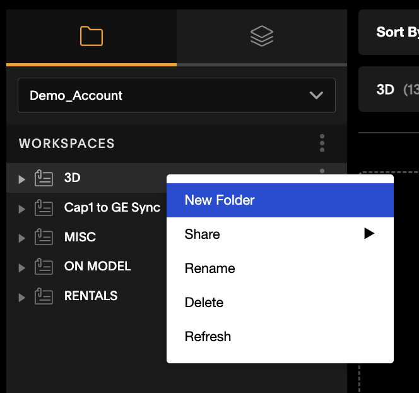The width and height of the screenshot is (419, 393).
Task: Open the Workspaces three-dot menu
Action: (x=322, y=143)
